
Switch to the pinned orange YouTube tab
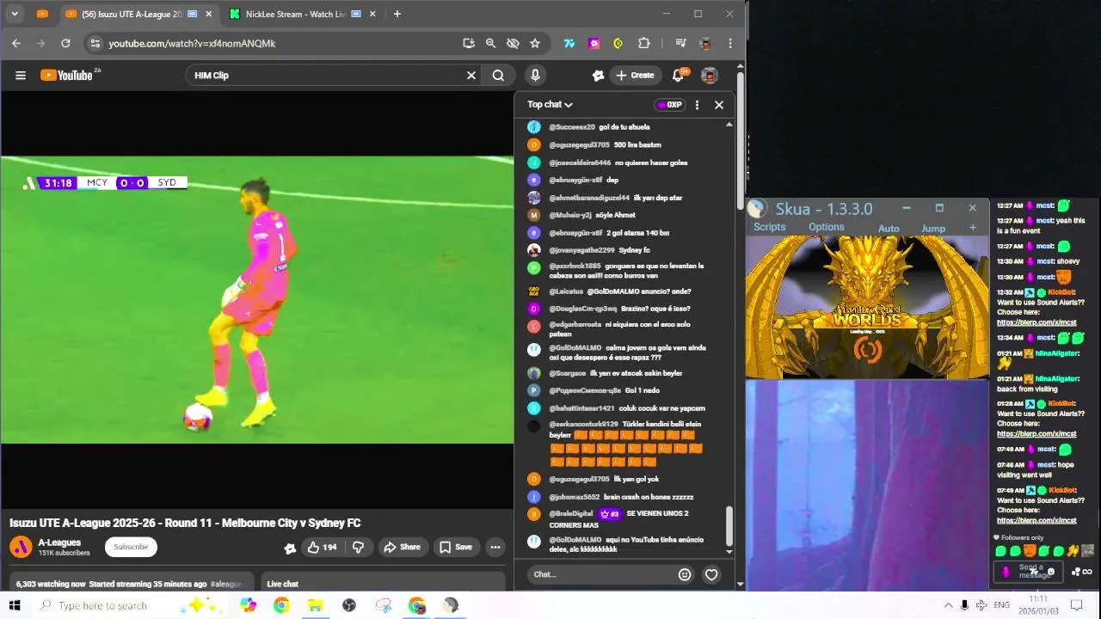42,14
